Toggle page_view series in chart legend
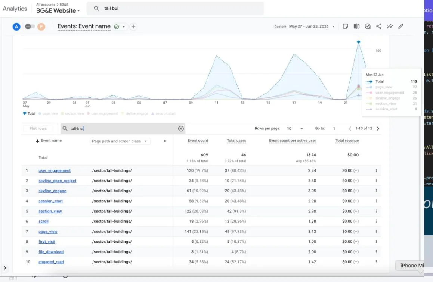Screen dimensions: 433x282 point(48,113)
